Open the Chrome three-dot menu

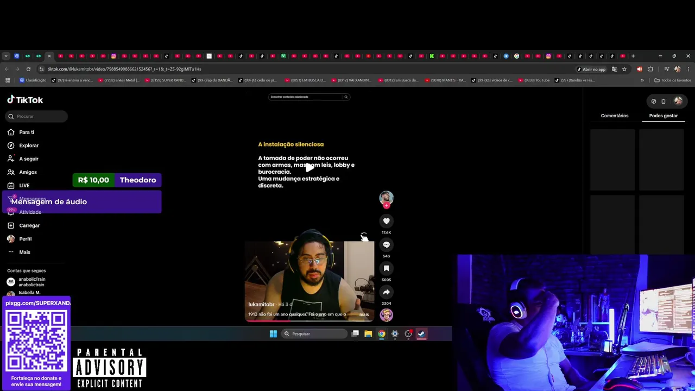click(x=688, y=69)
